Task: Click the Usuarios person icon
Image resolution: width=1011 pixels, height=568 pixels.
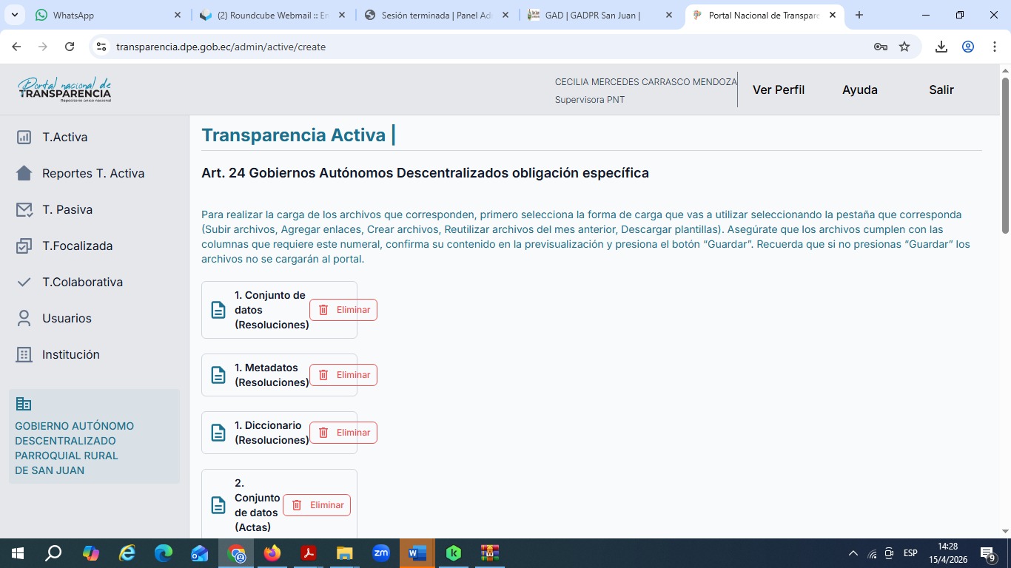Action: click(x=24, y=318)
